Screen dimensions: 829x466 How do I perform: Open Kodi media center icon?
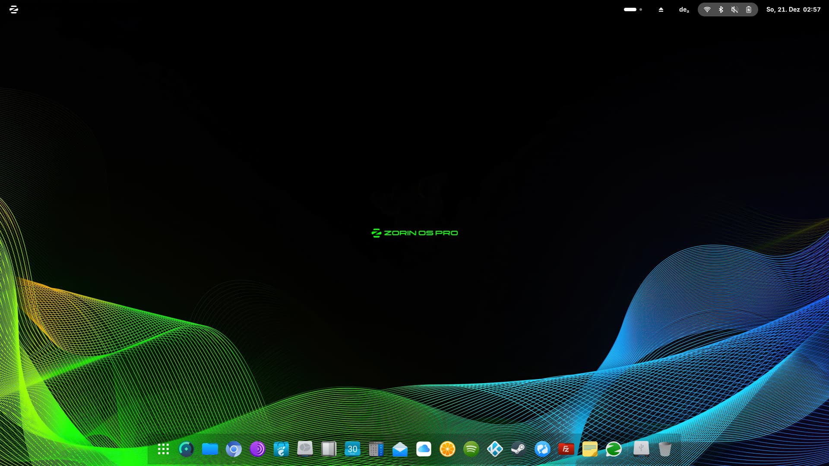[495, 449]
